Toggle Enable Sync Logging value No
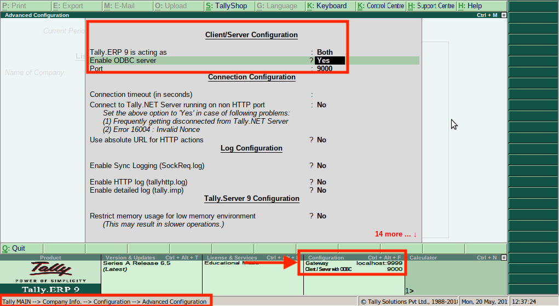 coord(321,165)
